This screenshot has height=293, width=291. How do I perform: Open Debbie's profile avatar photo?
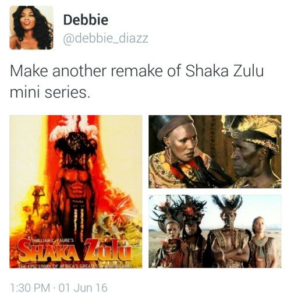tap(31, 27)
